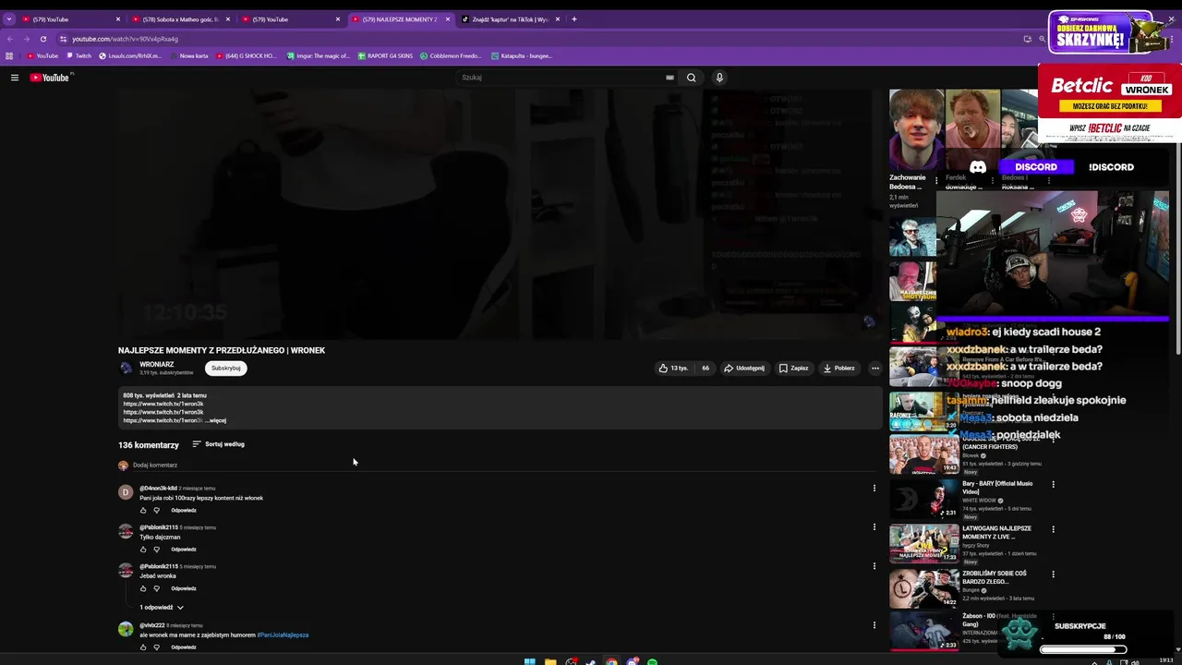Open WRONIARZ channel avatar
Image resolution: width=1182 pixels, height=665 pixels.
127,368
